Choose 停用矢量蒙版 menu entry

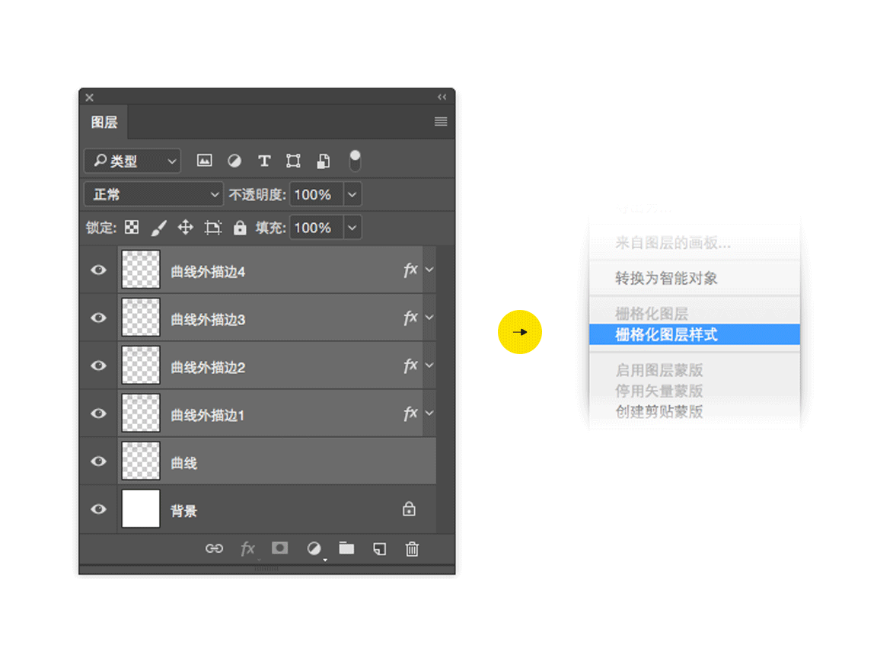(x=694, y=391)
